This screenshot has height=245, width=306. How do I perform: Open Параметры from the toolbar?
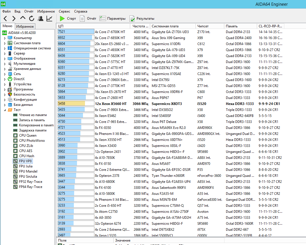coord(113,19)
